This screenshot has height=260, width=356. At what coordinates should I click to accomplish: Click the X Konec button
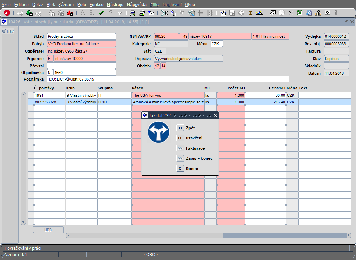coord(180,169)
